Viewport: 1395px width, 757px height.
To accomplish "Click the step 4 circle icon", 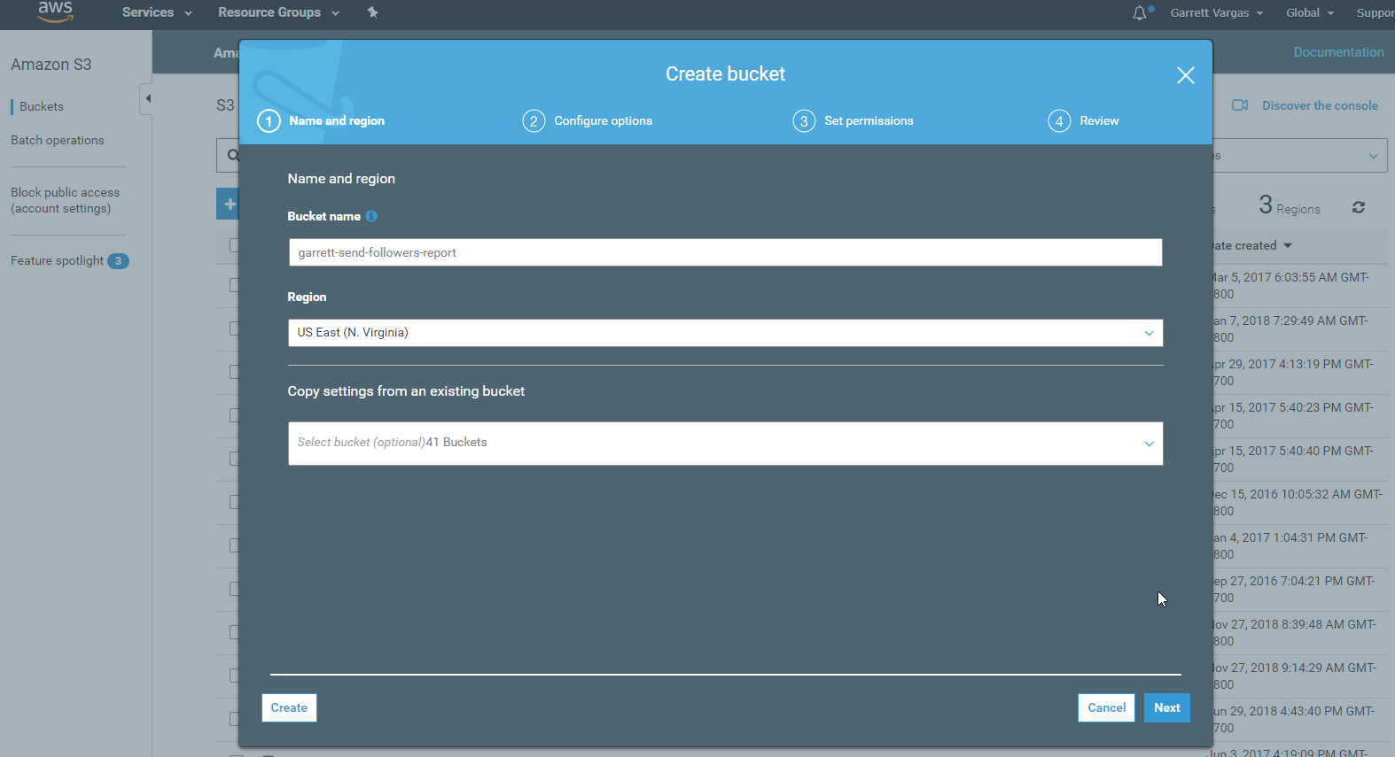I will (x=1059, y=121).
